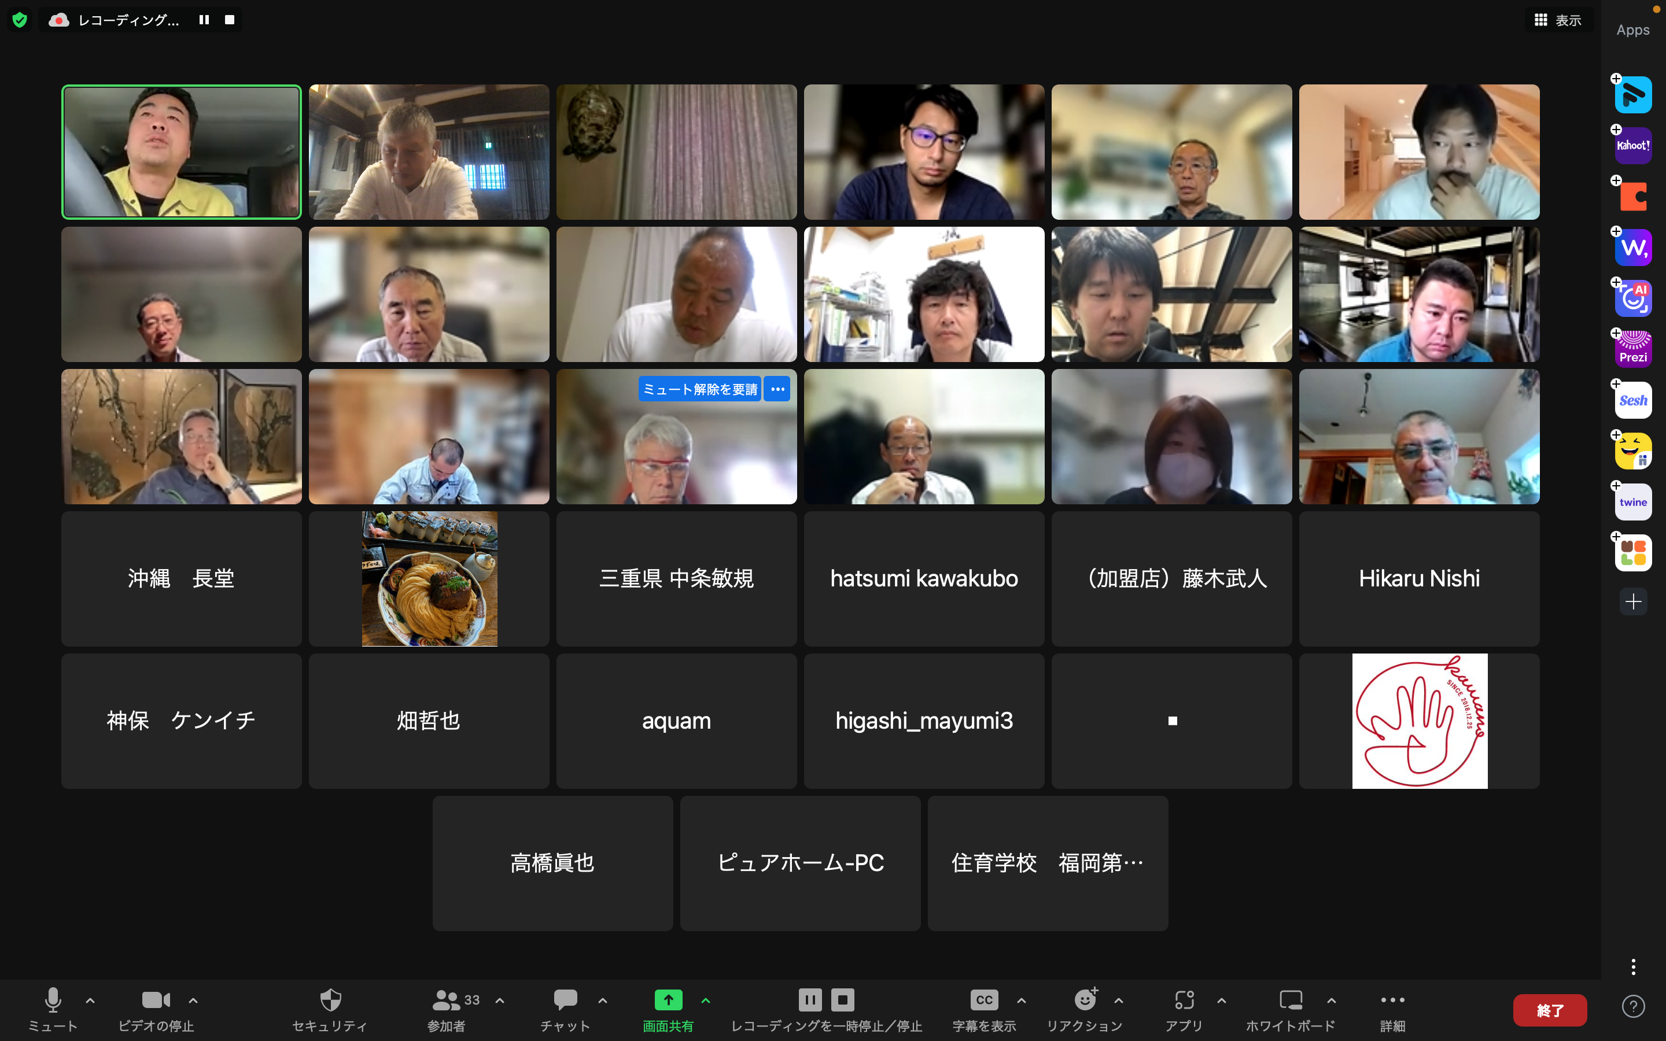The image size is (1666, 1041).
Task: Click the encryption shield icon top-left
Action: (x=20, y=20)
